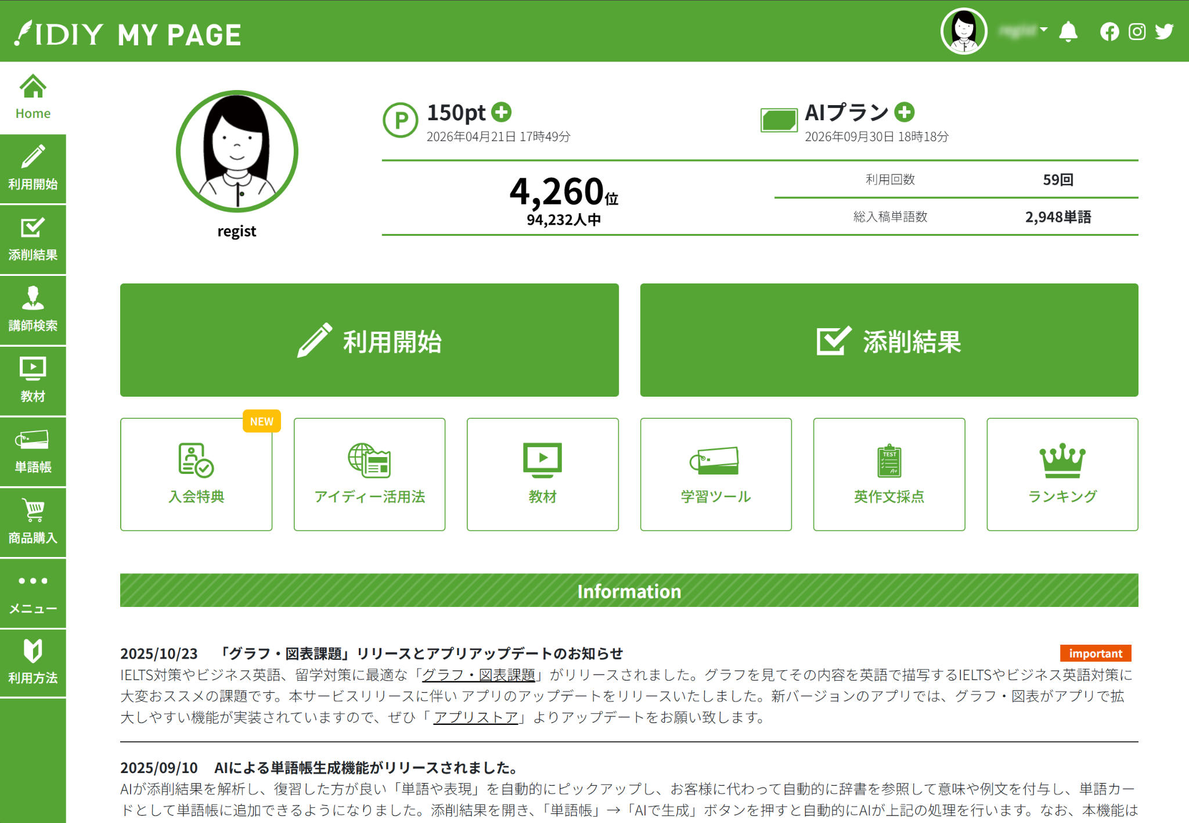
Task: Click the plus icon next to 150pt
Action: pos(502,112)
